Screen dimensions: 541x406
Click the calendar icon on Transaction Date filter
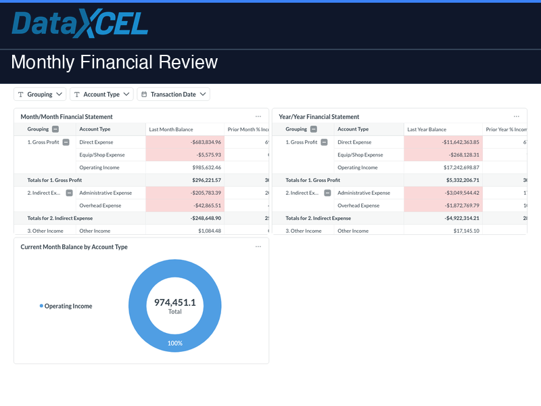(x=144, y=94)
